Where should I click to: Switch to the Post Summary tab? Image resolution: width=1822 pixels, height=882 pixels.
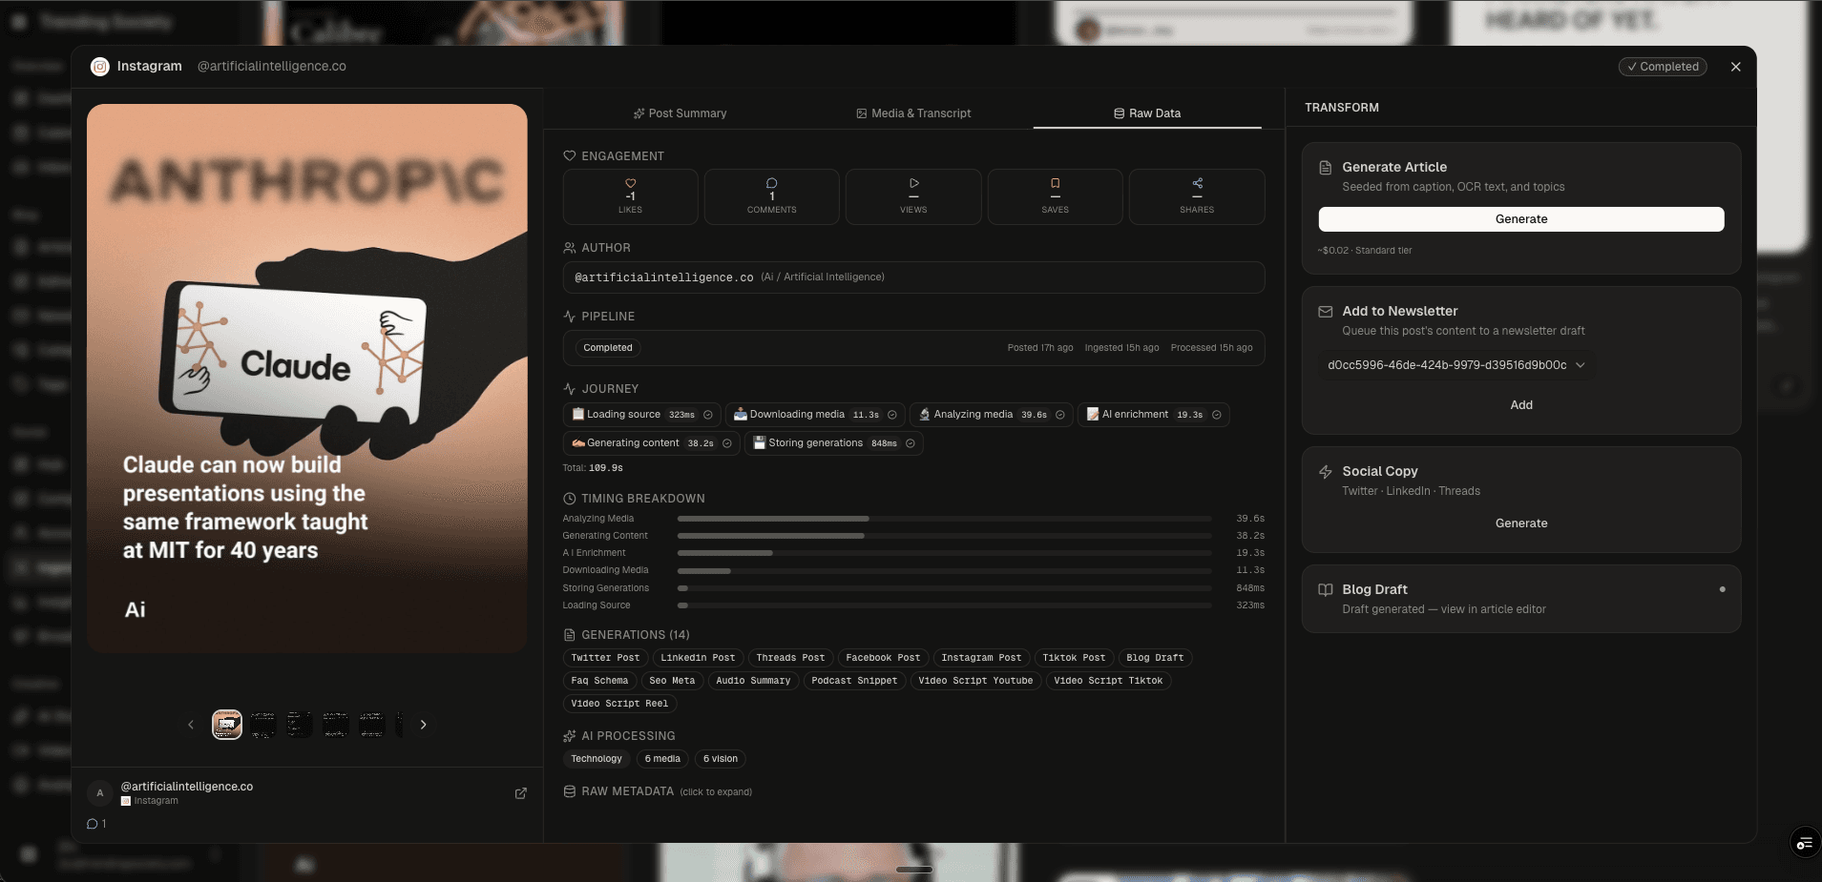coord(680,113)
